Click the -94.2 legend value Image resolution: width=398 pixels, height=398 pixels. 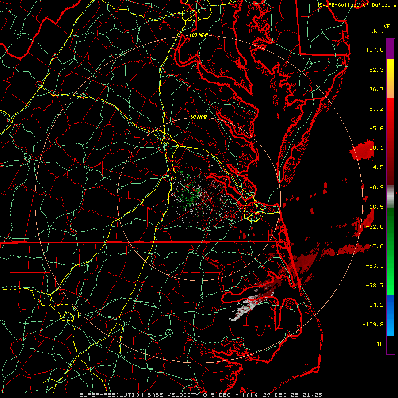pos(375,305)
